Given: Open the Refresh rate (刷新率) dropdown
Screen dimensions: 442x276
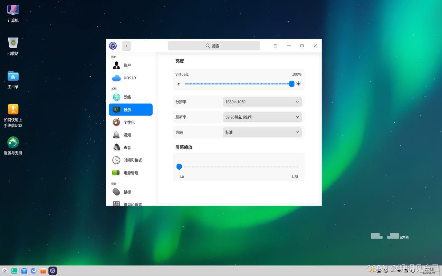Looking at the screenshot, I should [x=262, y=117].
